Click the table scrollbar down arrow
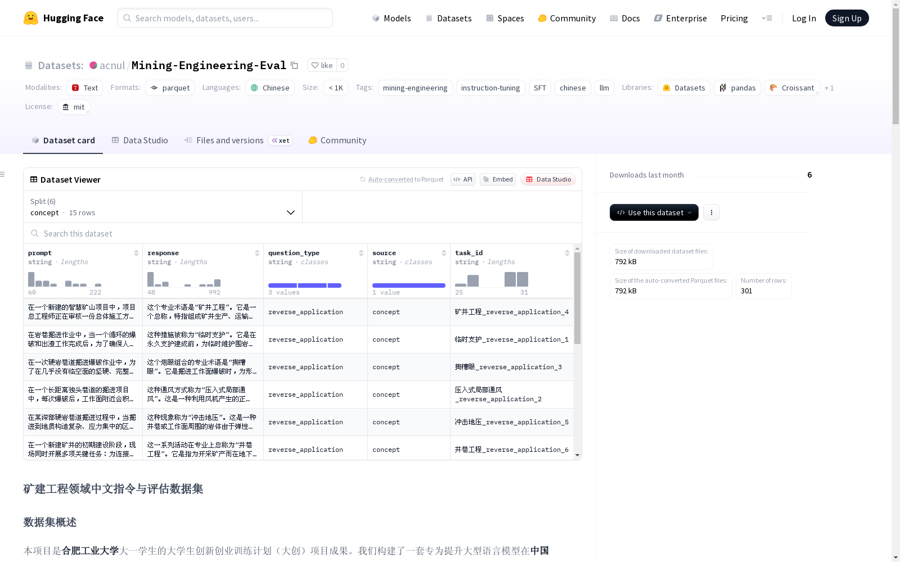 [x=577, y=456]
